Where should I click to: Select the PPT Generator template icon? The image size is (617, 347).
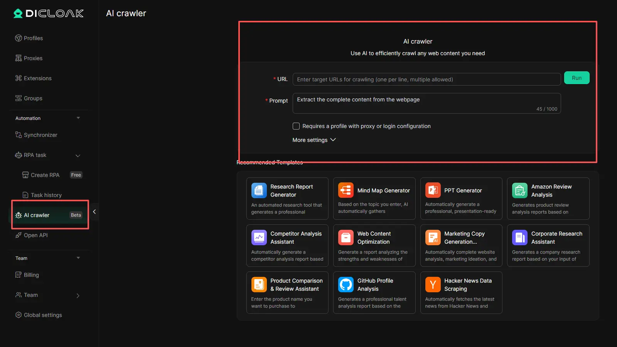click(433, 190)
